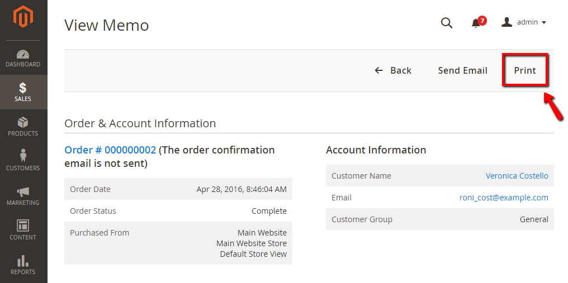Open Order # 000000002 link

click(x=110, y=150)
